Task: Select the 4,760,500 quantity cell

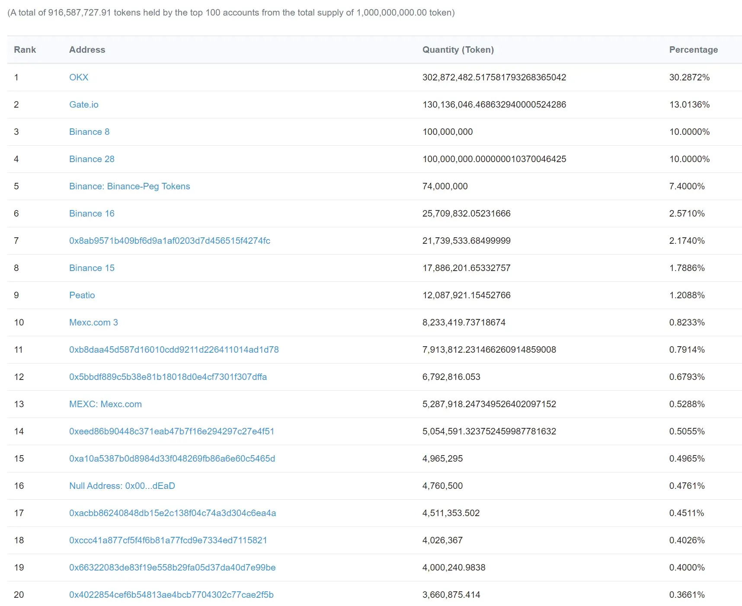Action: pos(442,486)
